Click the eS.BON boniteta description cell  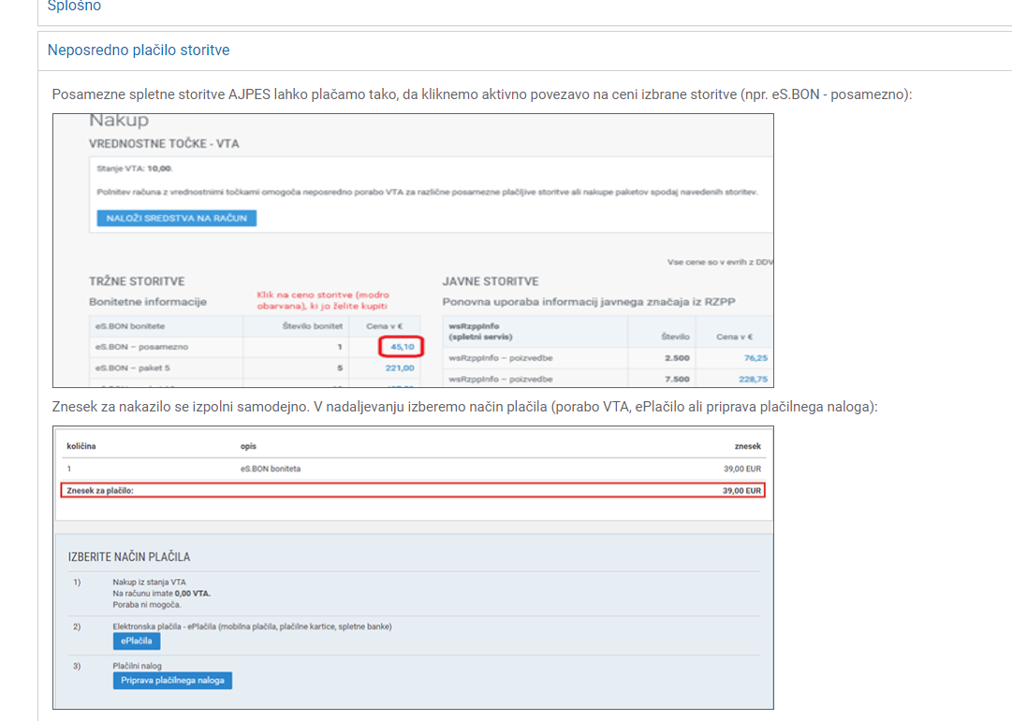pos(271,469)
